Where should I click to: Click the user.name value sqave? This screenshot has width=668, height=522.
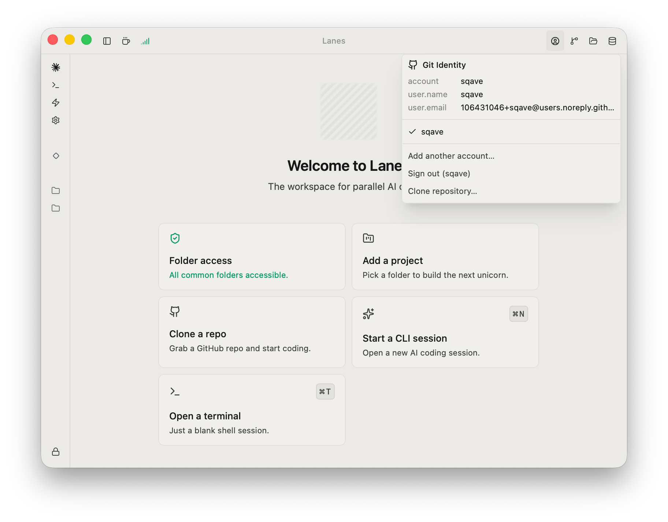pyautogui.click(x=472, y=94)
